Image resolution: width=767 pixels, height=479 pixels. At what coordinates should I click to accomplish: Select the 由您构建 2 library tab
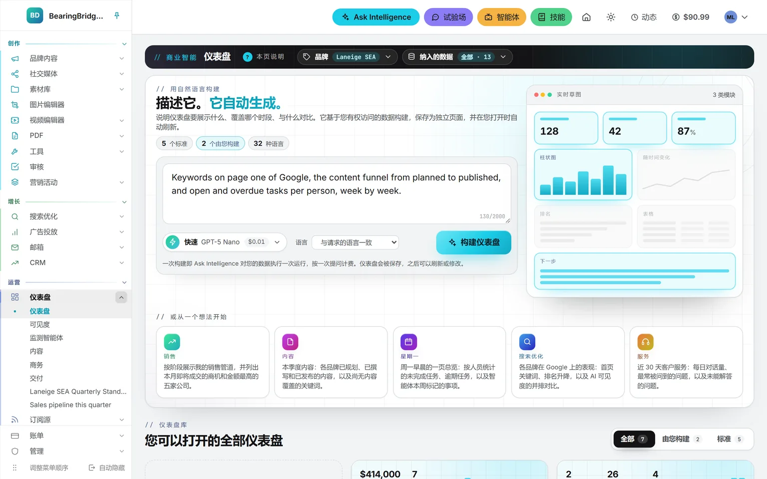tap(682, 439)
